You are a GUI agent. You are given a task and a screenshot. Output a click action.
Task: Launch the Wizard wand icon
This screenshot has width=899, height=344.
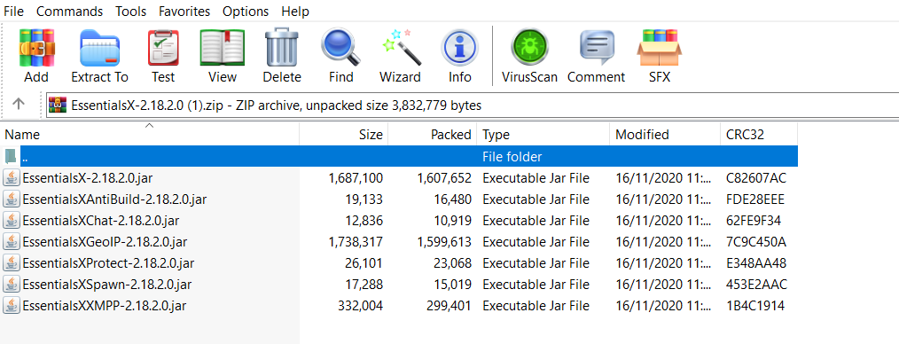point(400,56)
